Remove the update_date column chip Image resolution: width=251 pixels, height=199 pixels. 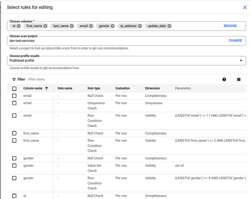(x=169, y=26)
